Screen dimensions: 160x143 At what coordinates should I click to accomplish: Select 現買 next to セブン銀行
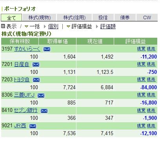141,110
